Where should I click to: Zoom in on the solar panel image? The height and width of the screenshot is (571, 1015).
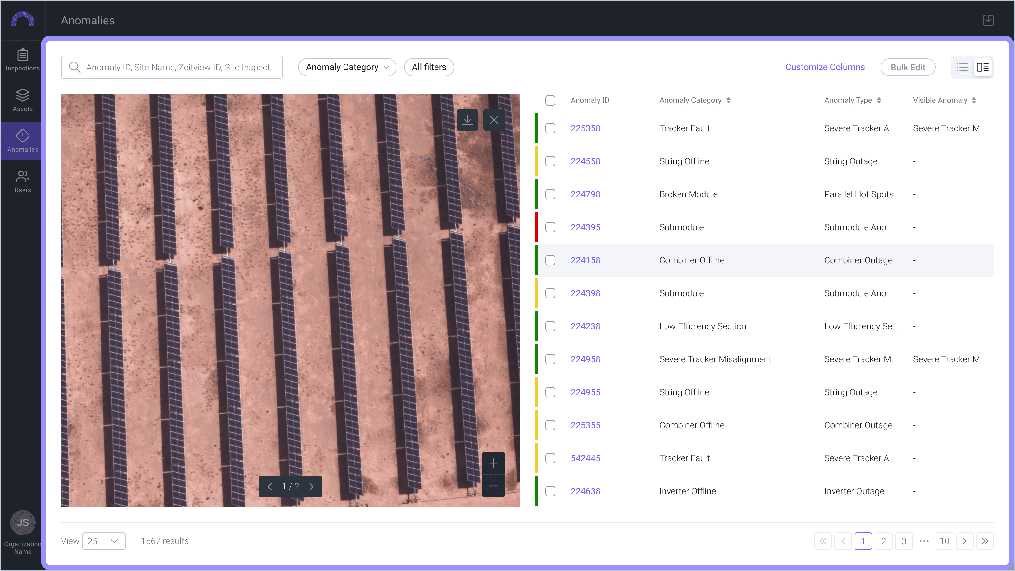[x=493, y=463]
